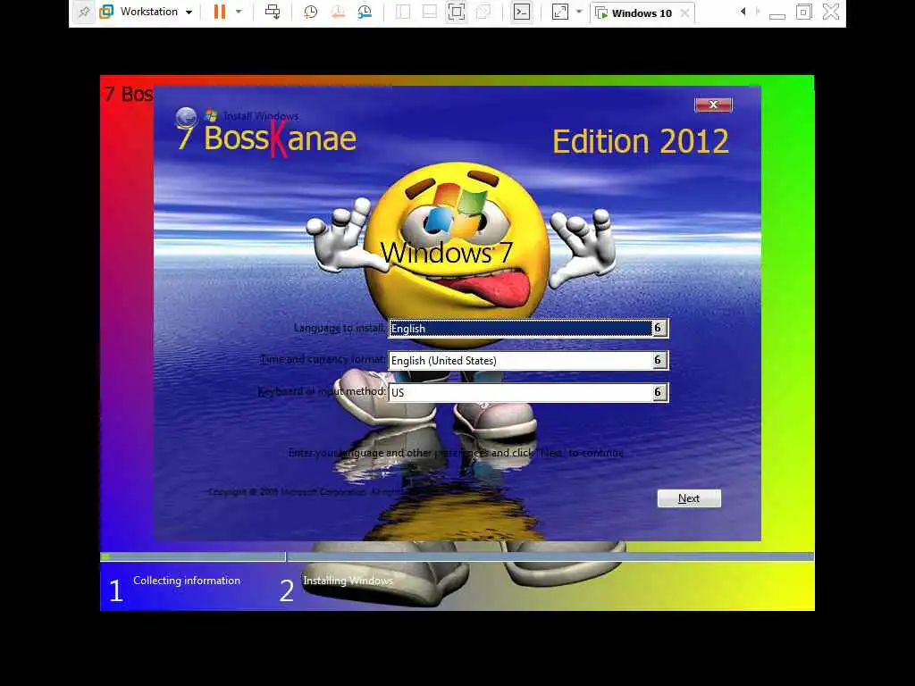Click the 'Language to install' label
This screenshot has width=915, height=686.
tap(339, 328)
